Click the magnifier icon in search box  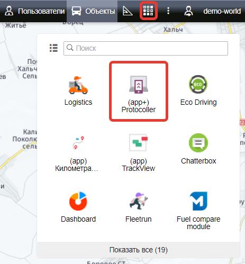(70, 48)
